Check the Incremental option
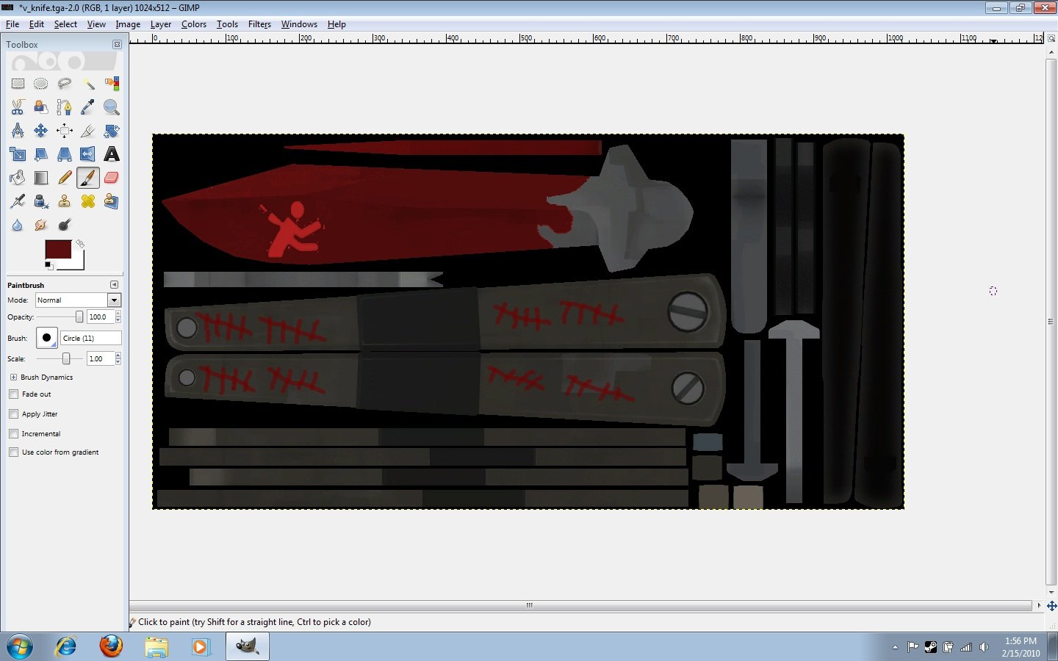Image resolution: width=1058 pixels, height=661 pixels. tap(14, 434)
